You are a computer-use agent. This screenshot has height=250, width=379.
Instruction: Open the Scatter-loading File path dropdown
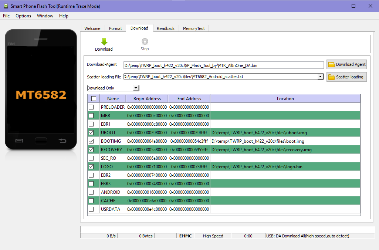click(320, 77)
